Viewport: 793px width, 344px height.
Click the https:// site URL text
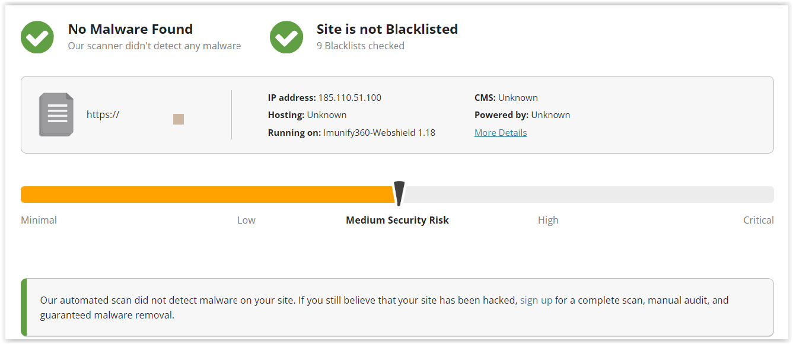[103, 115]
